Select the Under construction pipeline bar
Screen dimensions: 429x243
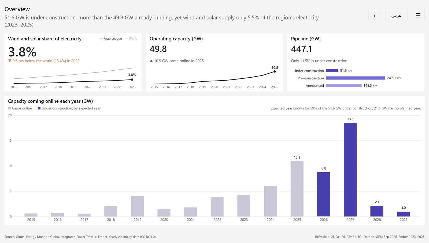pyautogui.click(x=332, y=71)
